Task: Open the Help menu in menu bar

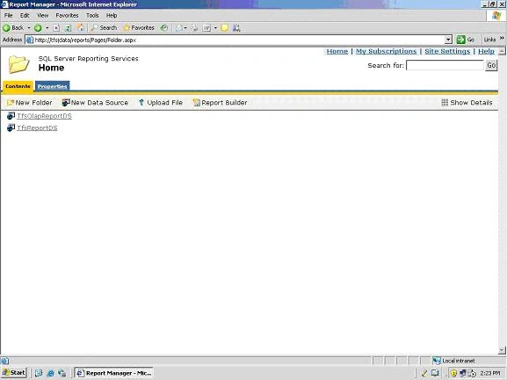Action: [112, 15]
